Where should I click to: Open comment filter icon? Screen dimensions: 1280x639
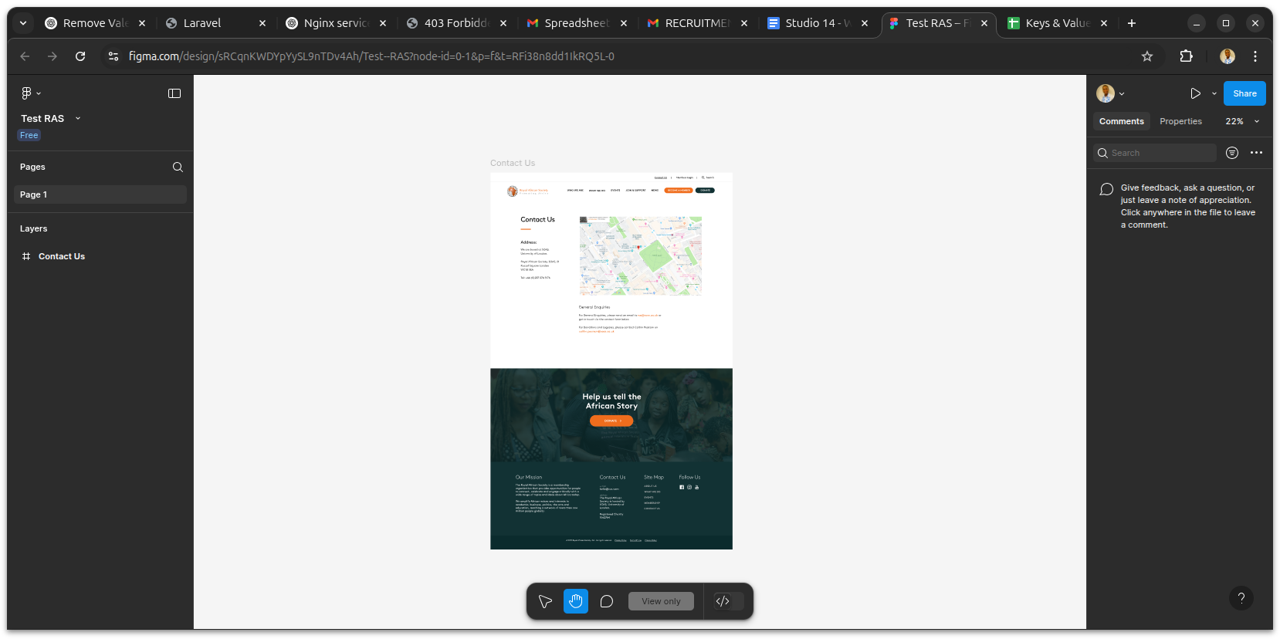pyautogui.click(x=1232, y=153)
